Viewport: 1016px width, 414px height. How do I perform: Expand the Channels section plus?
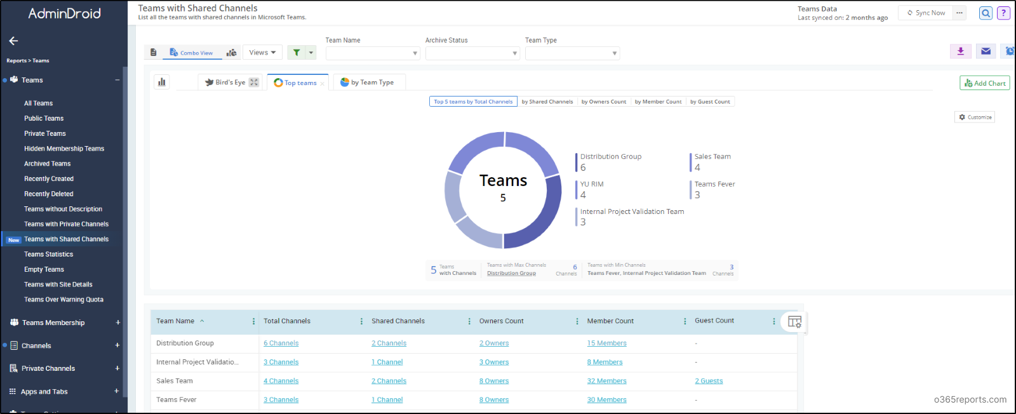pyautogui.click(x=117, y=345)
